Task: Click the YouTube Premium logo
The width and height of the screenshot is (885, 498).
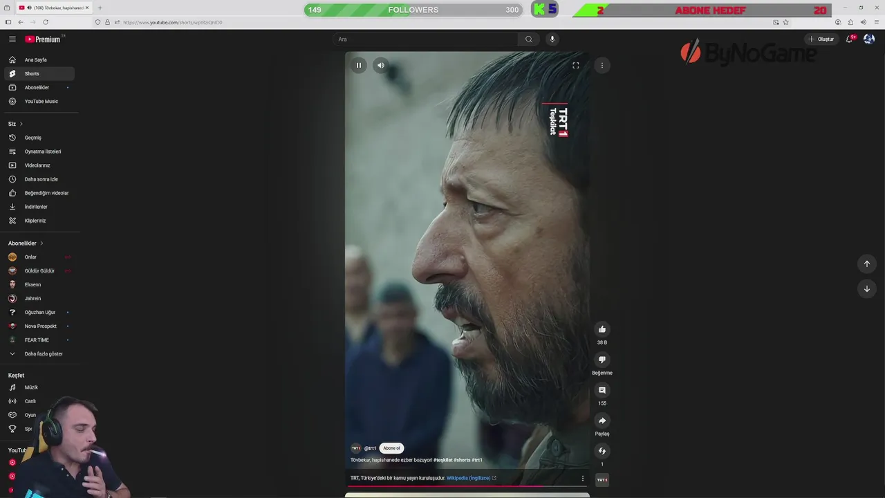Action: point(44,39)
